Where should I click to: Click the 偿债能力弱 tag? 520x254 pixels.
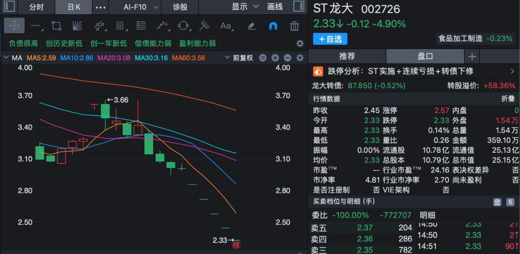point(153,43)
